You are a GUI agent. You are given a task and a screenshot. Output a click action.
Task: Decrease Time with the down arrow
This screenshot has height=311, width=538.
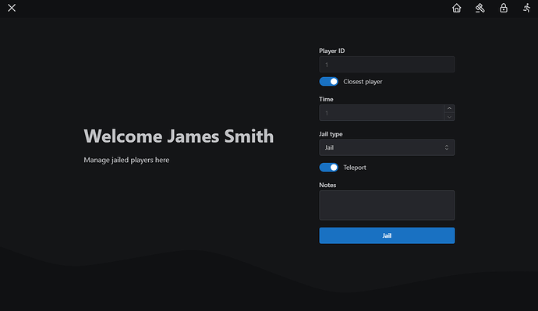coord(449,117)
